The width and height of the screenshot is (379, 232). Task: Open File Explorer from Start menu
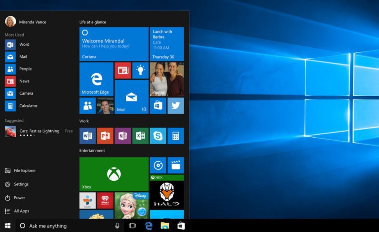pos(24,171)
